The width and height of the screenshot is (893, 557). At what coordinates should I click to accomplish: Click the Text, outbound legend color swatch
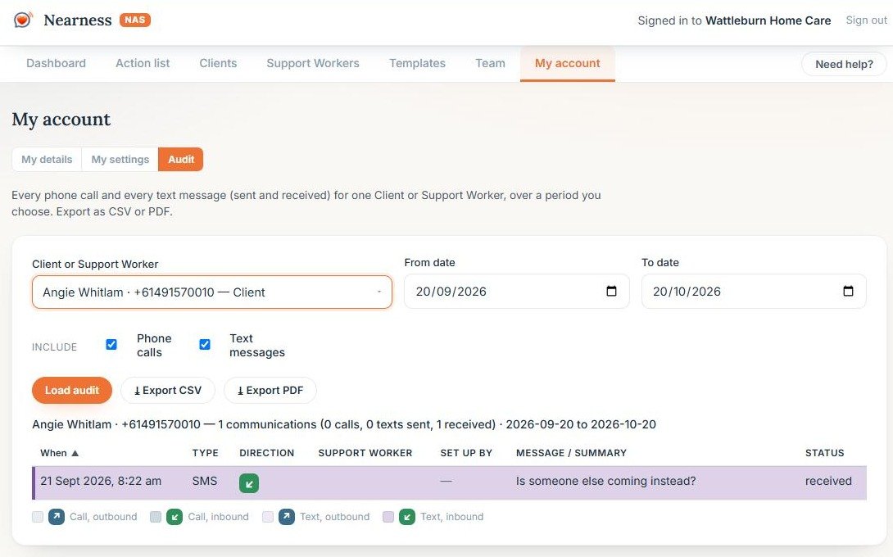point(268,517)
